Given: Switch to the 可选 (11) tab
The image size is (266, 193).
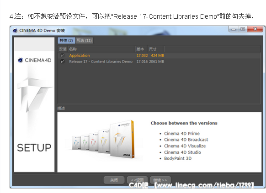Looking at the screenshot, I should (x=84, y=41).
